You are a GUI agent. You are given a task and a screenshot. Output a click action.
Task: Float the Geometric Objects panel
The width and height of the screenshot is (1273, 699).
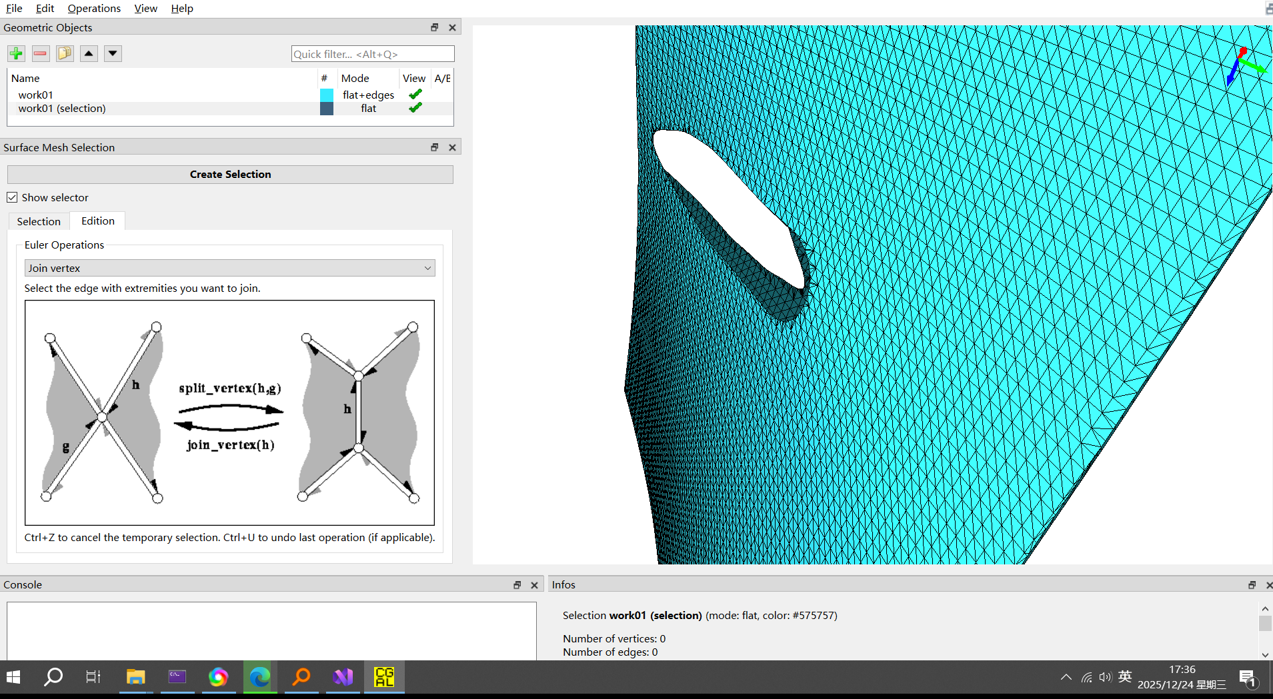(435, 27)
